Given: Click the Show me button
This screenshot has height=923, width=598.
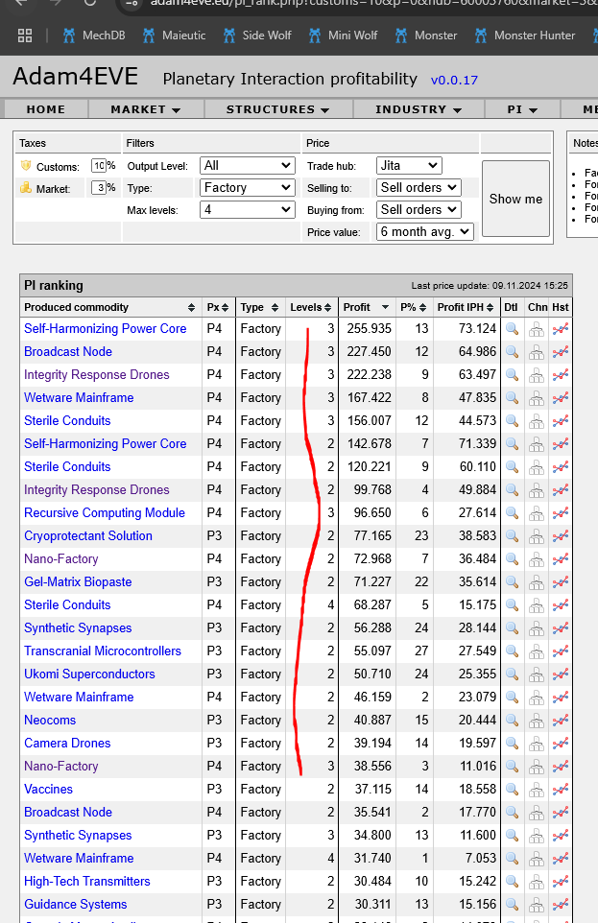Looking at the screenshot, I should (516, 199).
